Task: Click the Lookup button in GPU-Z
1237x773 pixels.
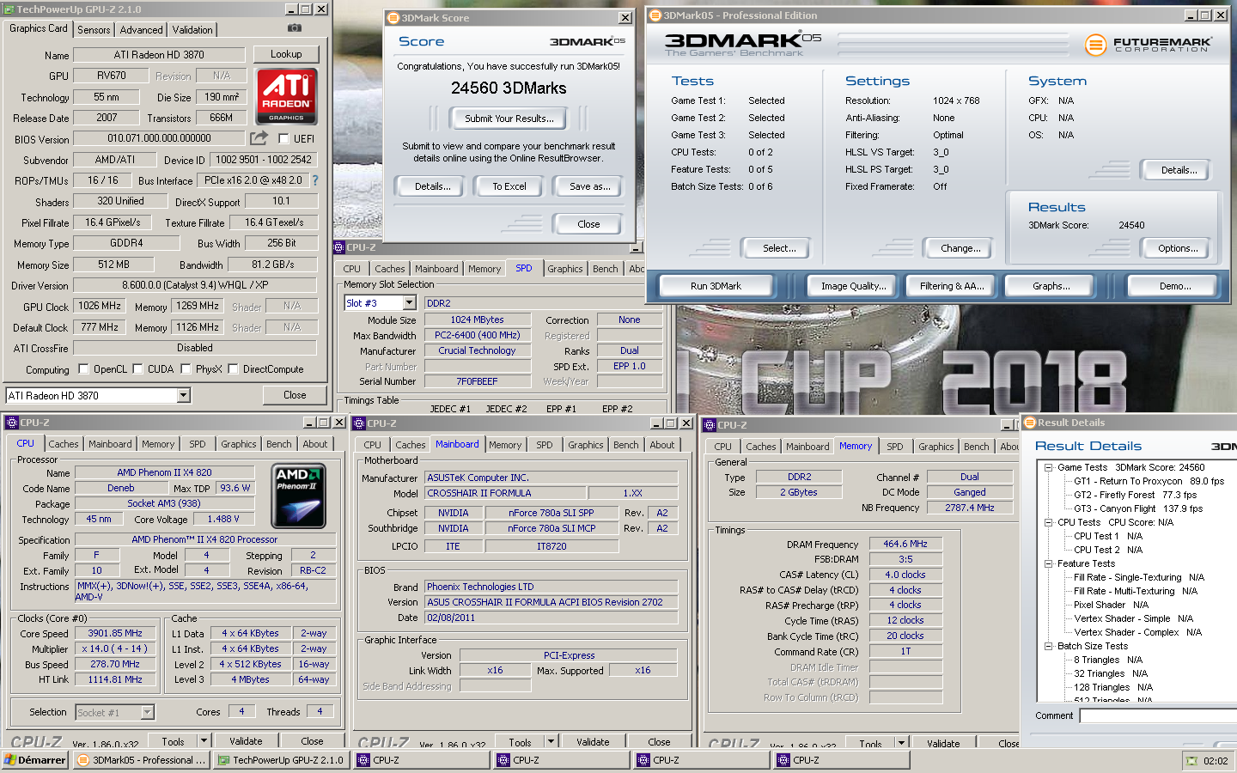Action: [286, 54]
